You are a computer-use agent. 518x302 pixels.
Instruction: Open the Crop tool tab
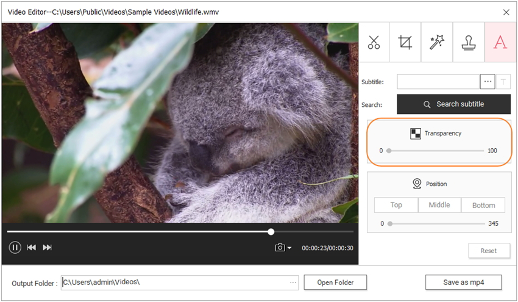click(405, 43)
